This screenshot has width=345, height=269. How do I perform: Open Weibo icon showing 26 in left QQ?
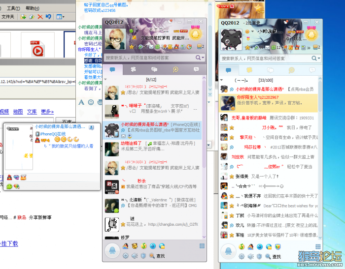coord(140,47)
